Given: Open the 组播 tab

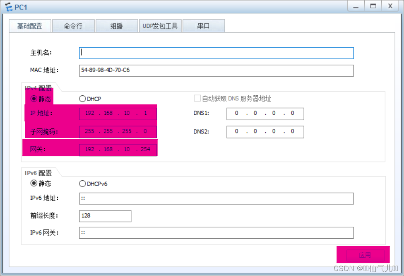Looking at the screenshot, I should [117, 26].
